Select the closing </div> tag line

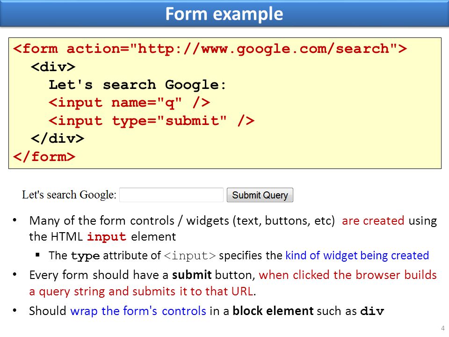(x=58, y=139)
